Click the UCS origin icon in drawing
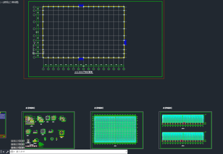223x154 pixels. click(x=33, y=53)
